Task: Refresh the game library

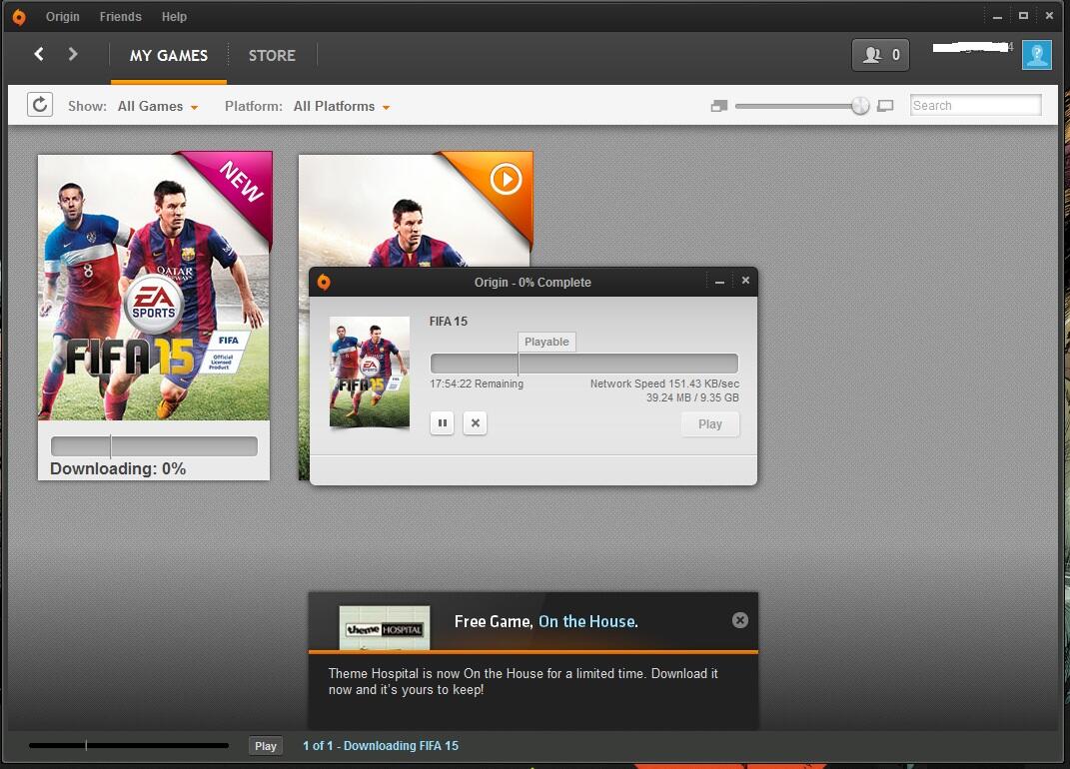Action: 40,105
